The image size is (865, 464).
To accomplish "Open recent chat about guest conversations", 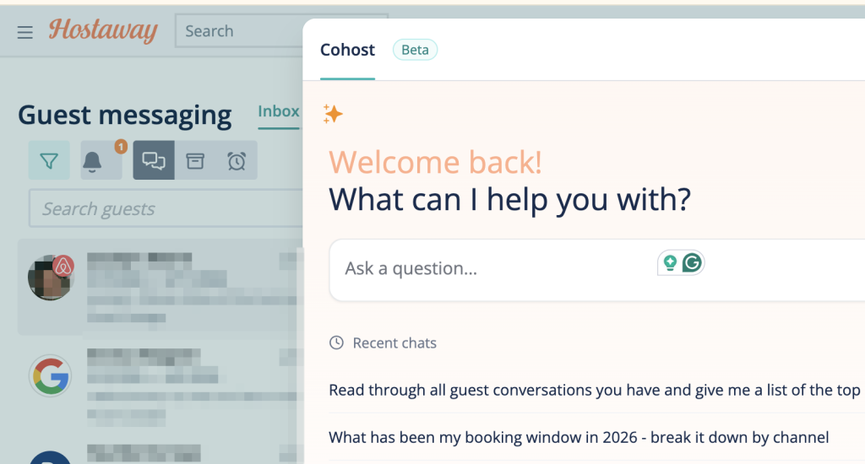I will click(x=595, y=390).
